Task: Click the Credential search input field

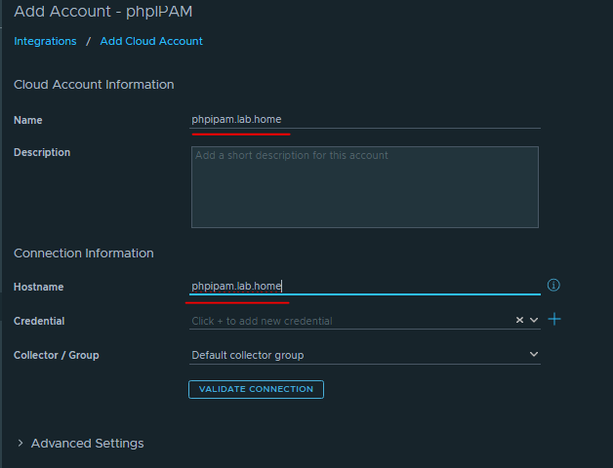Action: (349, 321)
